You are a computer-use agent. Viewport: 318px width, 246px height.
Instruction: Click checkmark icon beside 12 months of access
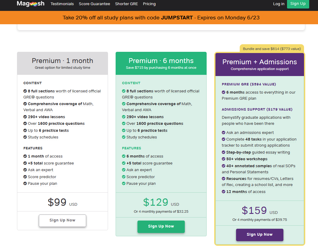pyautogui.click(x=224, y=191)
